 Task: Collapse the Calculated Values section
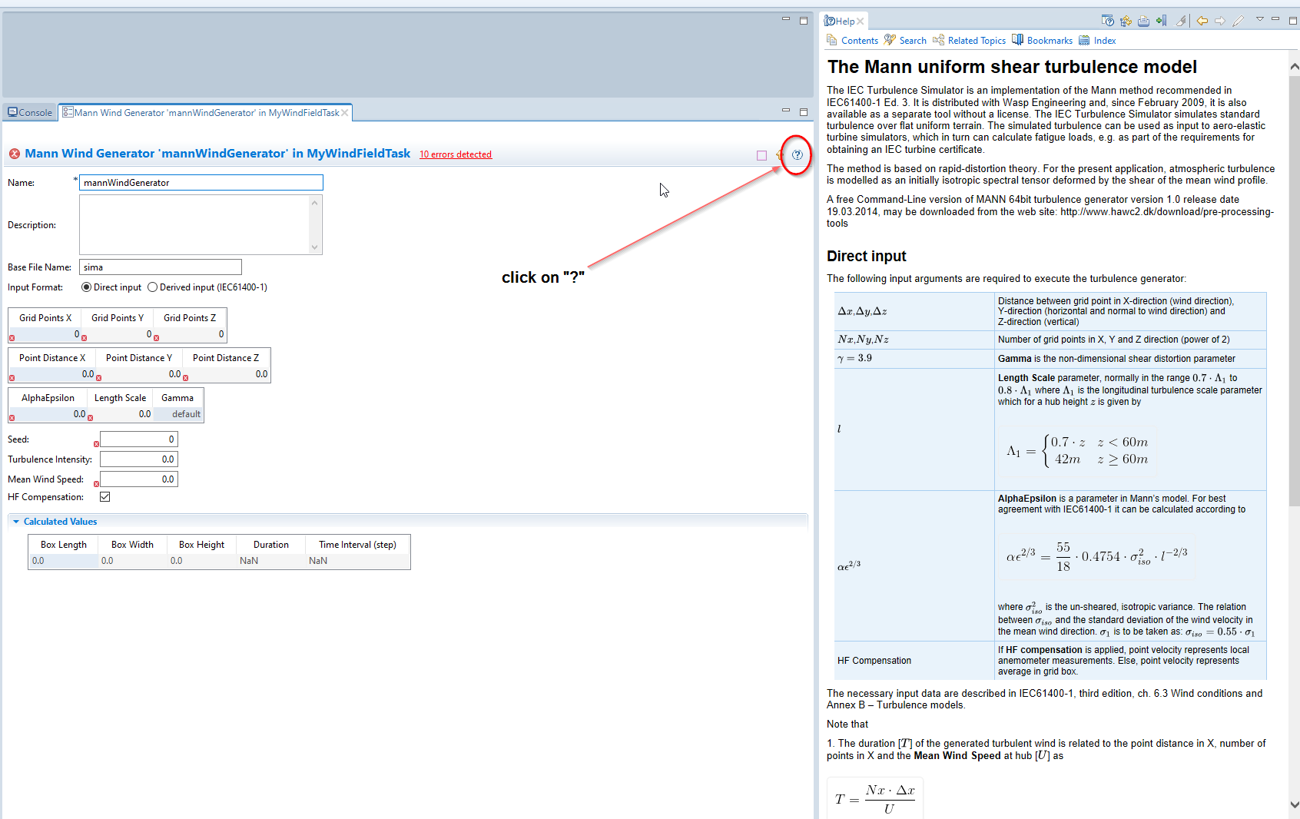(16, 522)
